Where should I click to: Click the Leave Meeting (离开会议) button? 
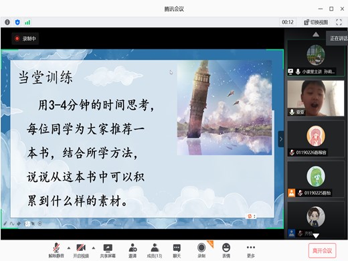click(322, 250)
